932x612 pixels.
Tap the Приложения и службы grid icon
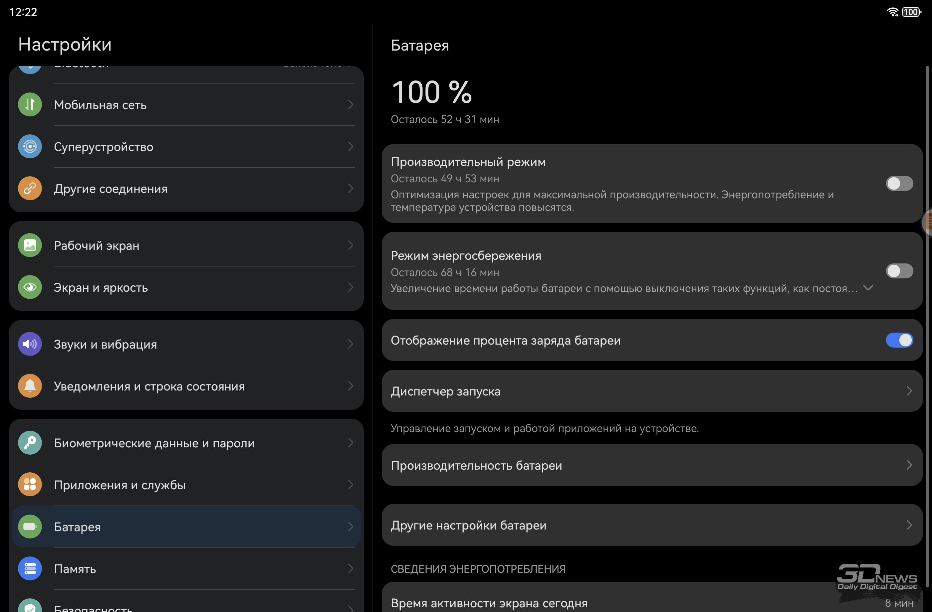pyautogui.click(x=30, y=484)
